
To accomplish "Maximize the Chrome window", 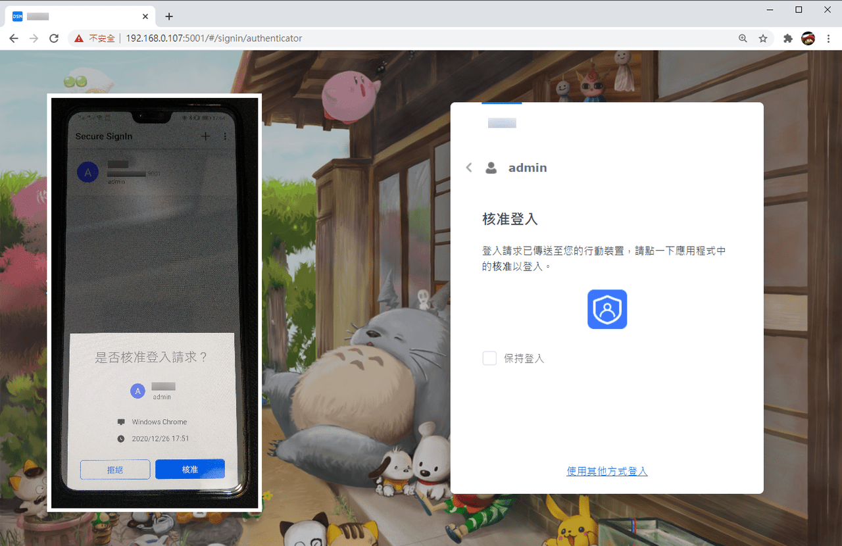I will pyautogui.click(x=799, y=9).
